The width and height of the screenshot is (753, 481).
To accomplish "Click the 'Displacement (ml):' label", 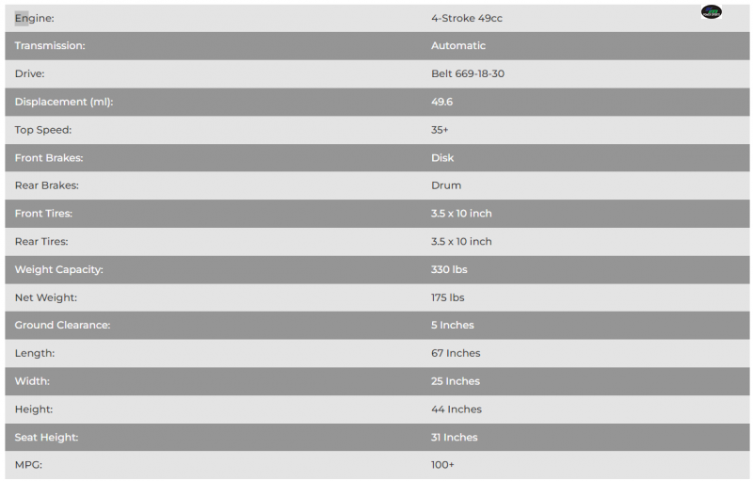I will (x=64, y=102).
